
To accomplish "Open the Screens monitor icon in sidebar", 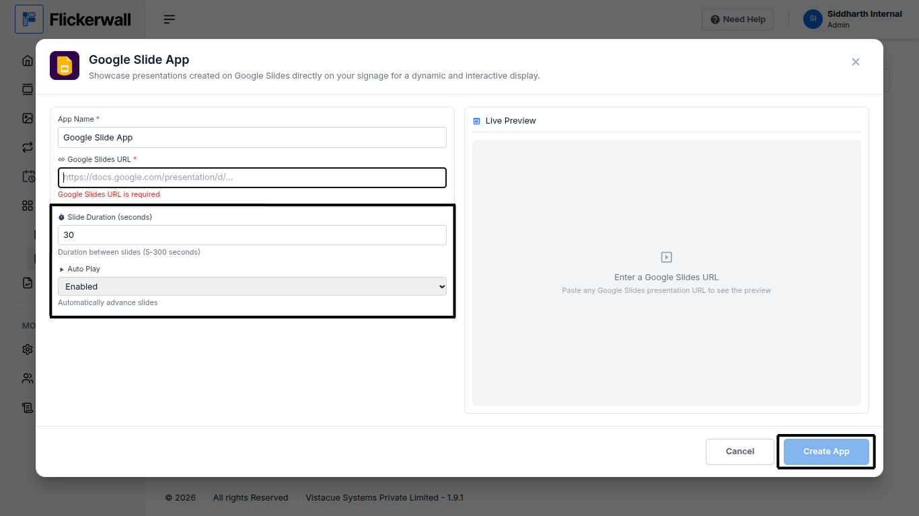I will (x=28, y=89).
